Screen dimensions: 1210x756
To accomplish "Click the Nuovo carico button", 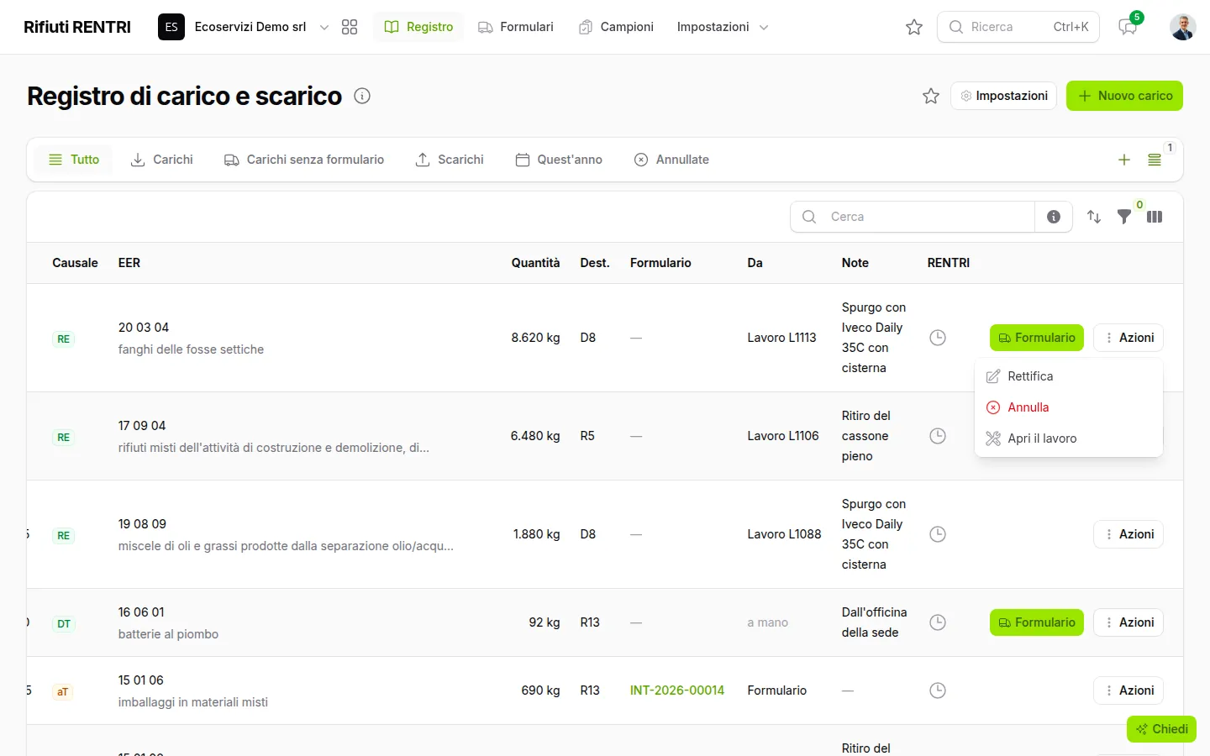I will click(1124, 96).
